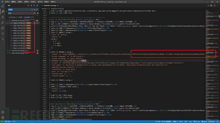Collapse the replace field with chevron toggle
The image size is (220, 123).
(7, 11)
